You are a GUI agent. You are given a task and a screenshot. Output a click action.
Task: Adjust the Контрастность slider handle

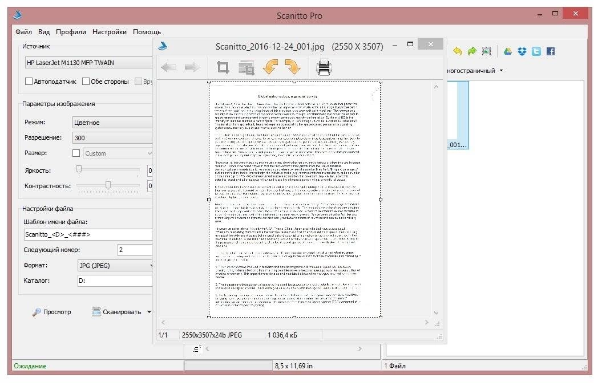tap(108, 185)
